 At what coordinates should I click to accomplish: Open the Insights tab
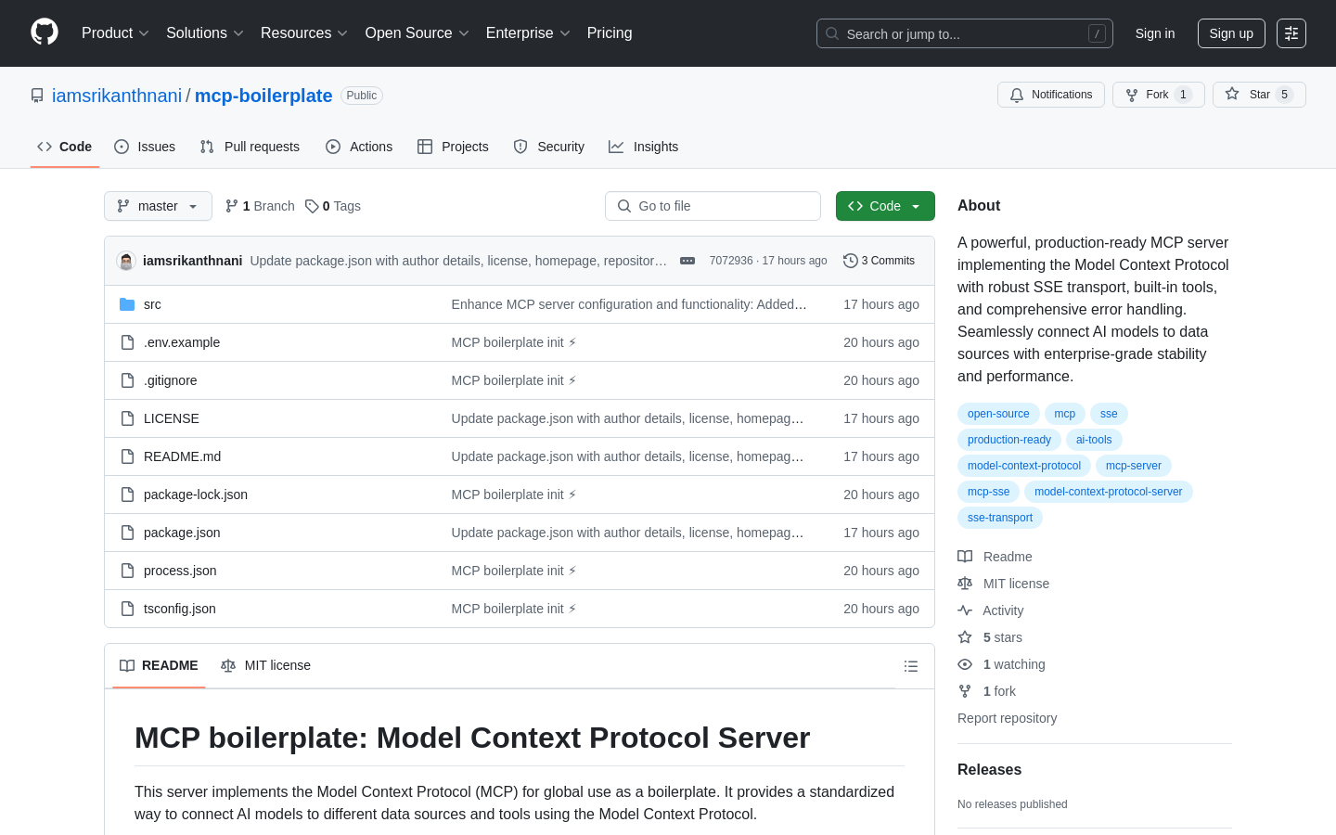click(x=644, y=147)
